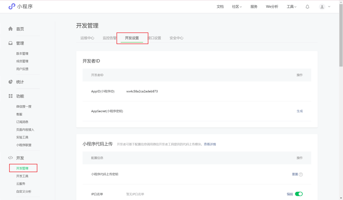Toggle the IP白名单 switch
This screenshot has width=343, height=200.
[299, 194]
